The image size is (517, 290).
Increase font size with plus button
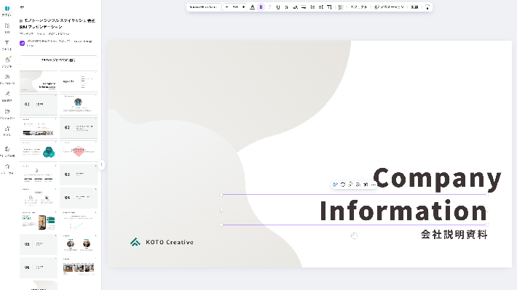243,7
